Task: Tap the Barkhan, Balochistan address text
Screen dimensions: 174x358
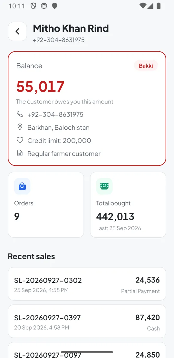Action: pos(58,127)
